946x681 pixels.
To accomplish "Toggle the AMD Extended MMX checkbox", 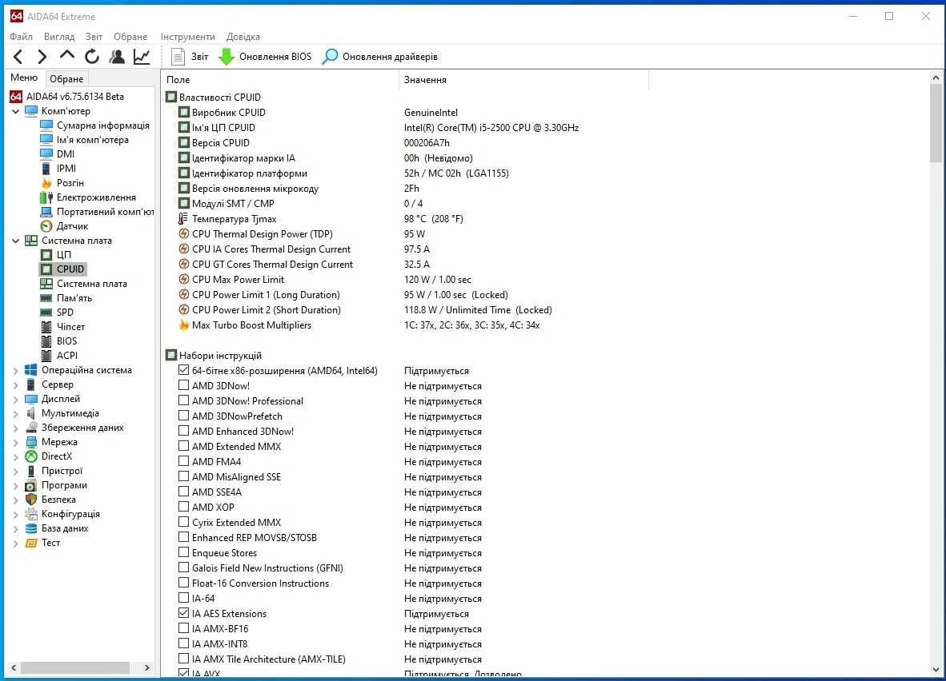I will pos(183,446).
